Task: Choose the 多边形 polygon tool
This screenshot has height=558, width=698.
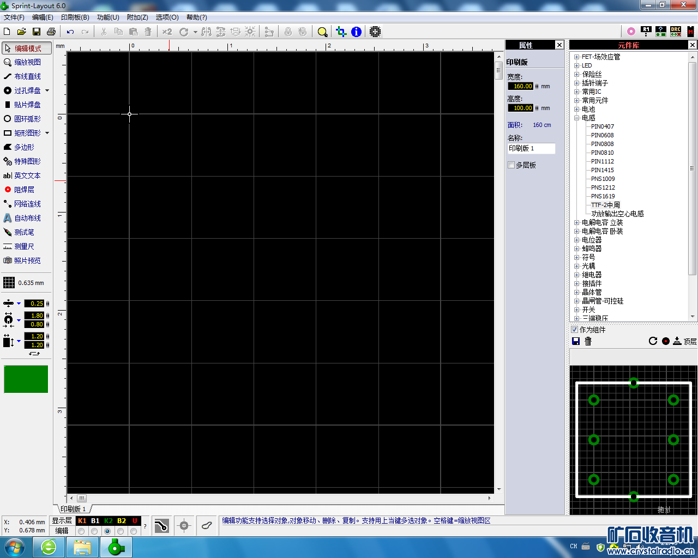Action: point(24,147)
